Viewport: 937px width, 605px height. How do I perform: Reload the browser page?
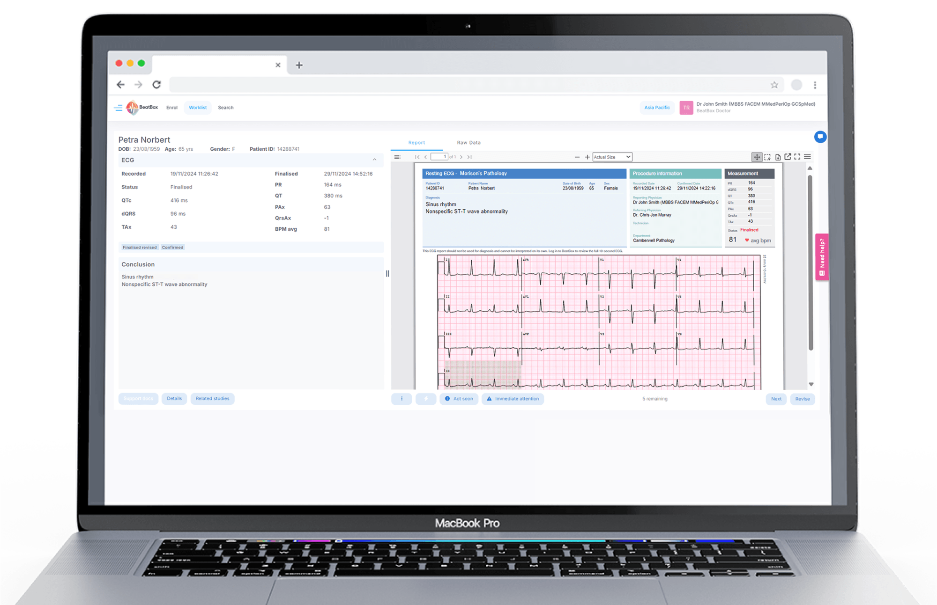[x=156, y=85]
